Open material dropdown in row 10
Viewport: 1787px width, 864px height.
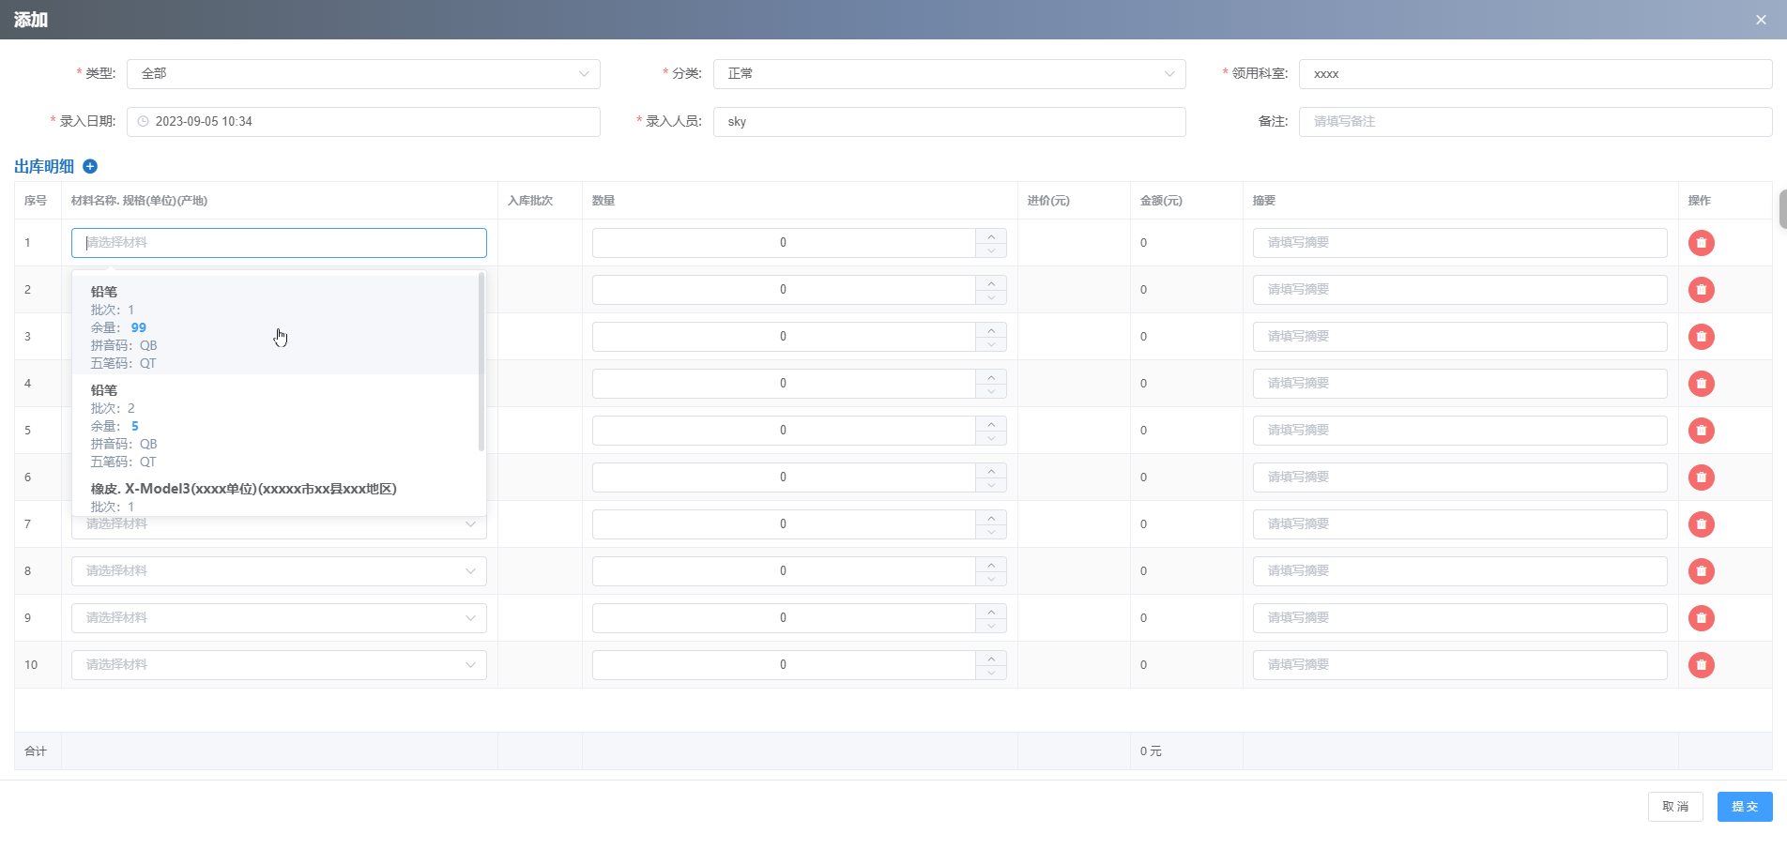[279, 665]
